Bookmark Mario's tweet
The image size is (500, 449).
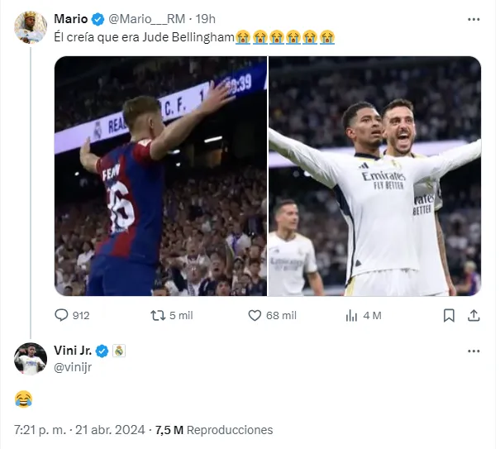pos(448,315)
